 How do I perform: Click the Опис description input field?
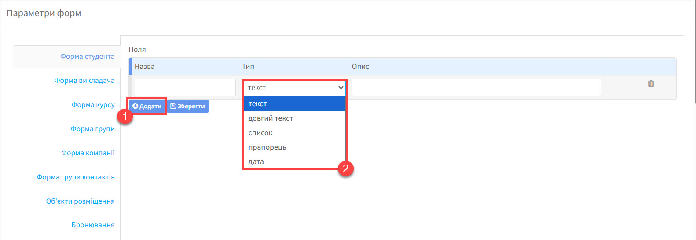coord(476,87)
